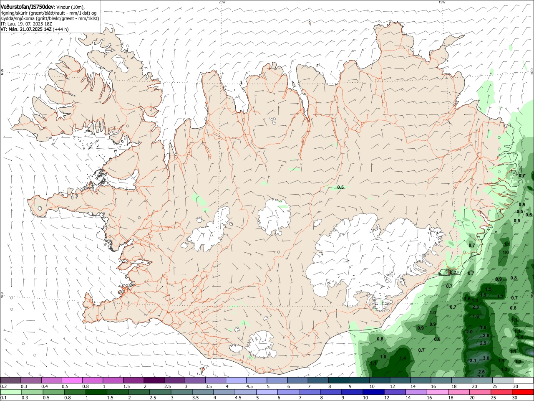This screenshot has height=401, width=534.
Task: Select the 2.9 rain value on the map
Action: coord(483,343)
